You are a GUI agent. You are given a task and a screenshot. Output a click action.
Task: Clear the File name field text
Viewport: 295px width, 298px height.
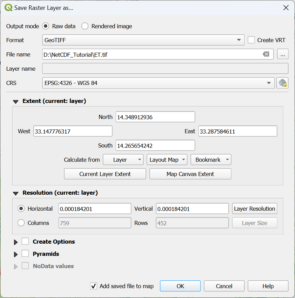point(266,54)
